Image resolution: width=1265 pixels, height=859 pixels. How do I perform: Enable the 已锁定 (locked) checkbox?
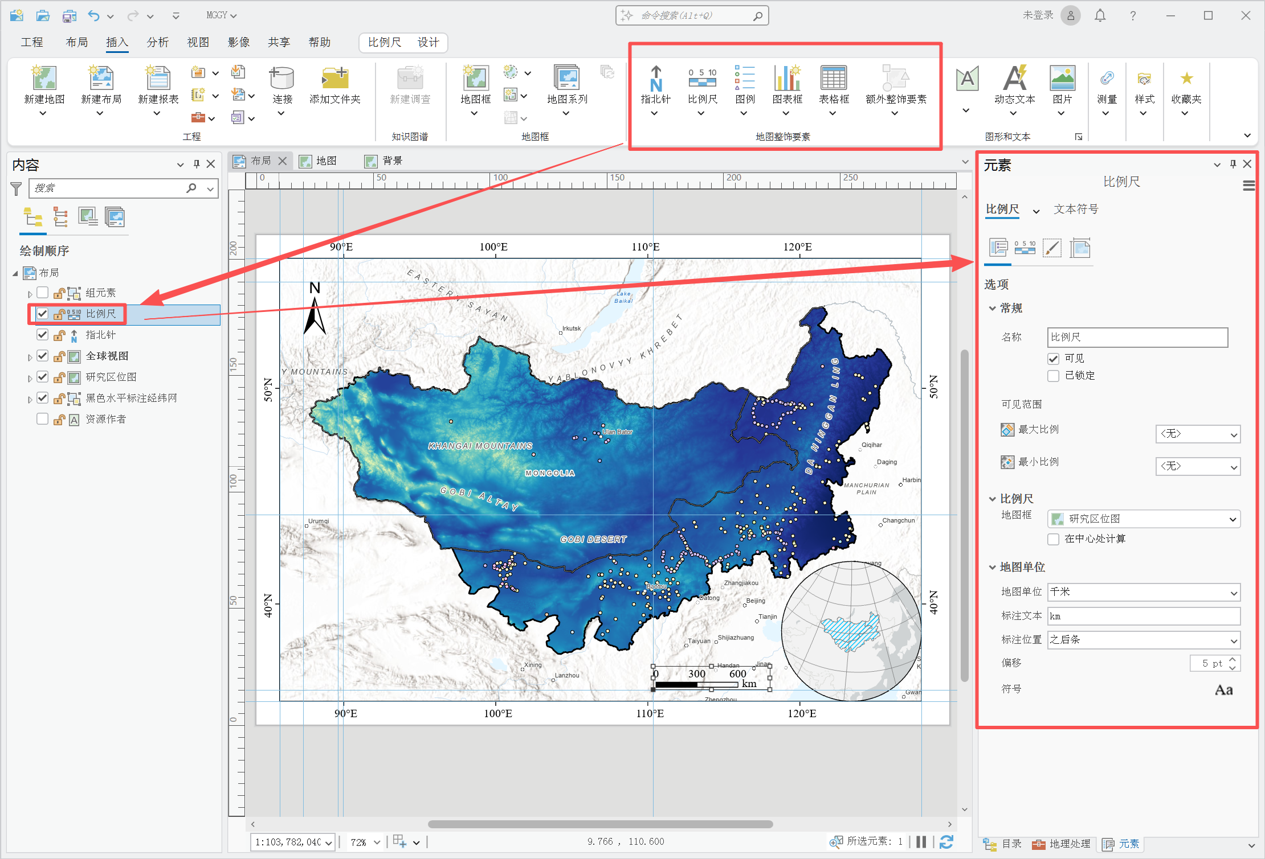[x=1053, y=376]
